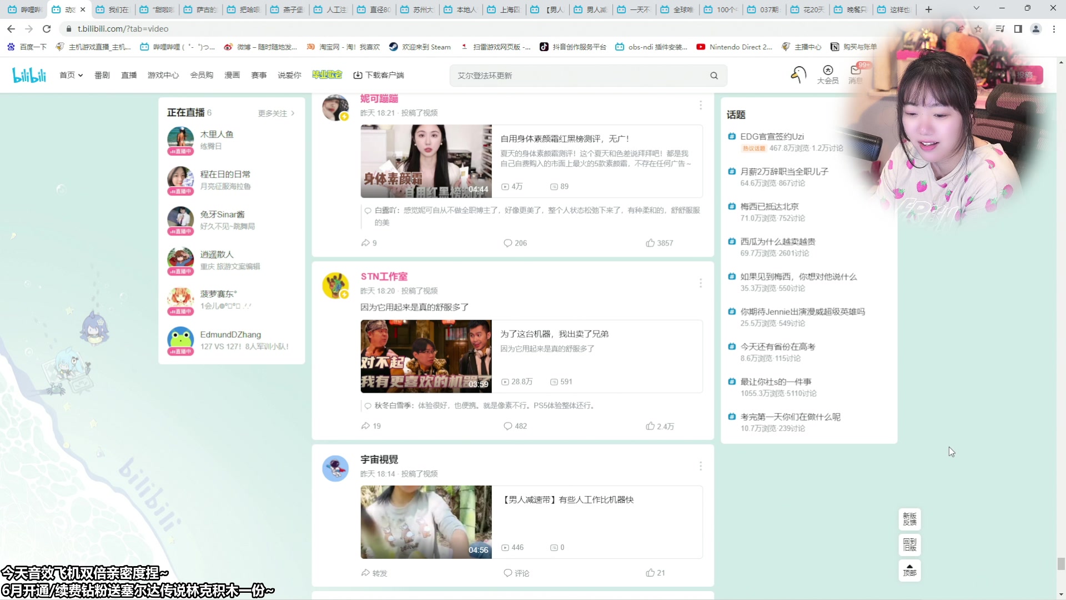Click the 顶部 back-to-top button
This screenshot has height=600, width=1066.
pos(909,571)
